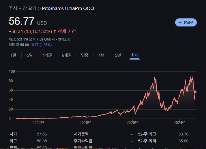Click the 56.77 price value

pos(22,21)
